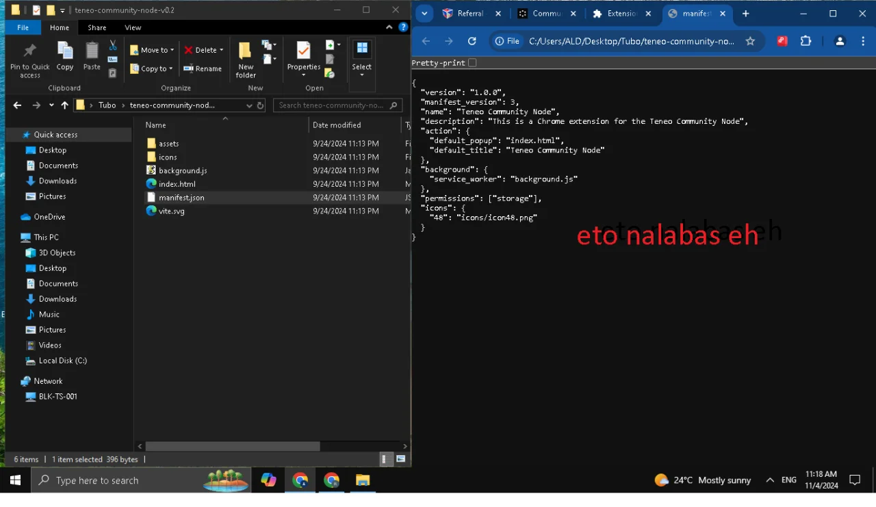The height and width of the screenshot is (507, 876).
Task: Open Chrome's three-dot menu
Action: [864, 41]
